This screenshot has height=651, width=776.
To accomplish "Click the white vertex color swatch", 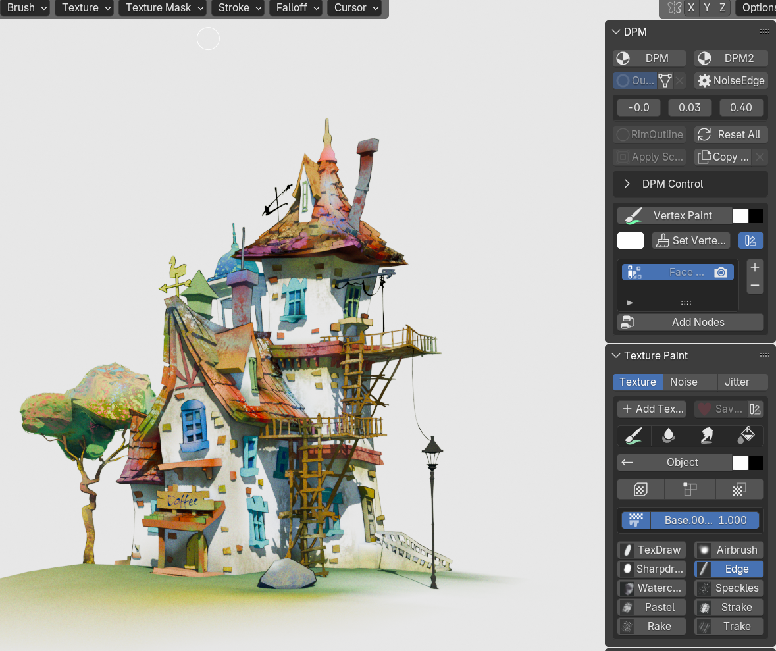I will point(631,241).
